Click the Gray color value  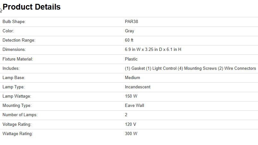point(129,31)
